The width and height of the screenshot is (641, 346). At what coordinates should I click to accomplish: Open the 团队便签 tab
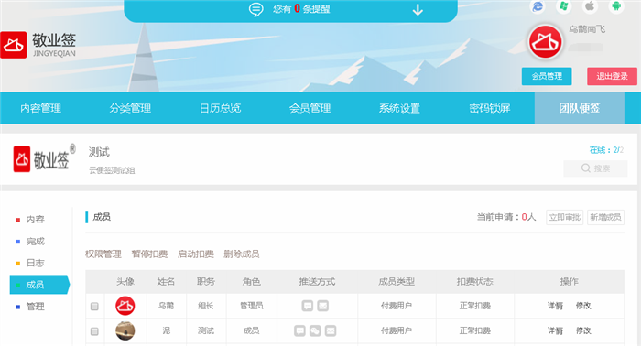click(x=580, y=108)
